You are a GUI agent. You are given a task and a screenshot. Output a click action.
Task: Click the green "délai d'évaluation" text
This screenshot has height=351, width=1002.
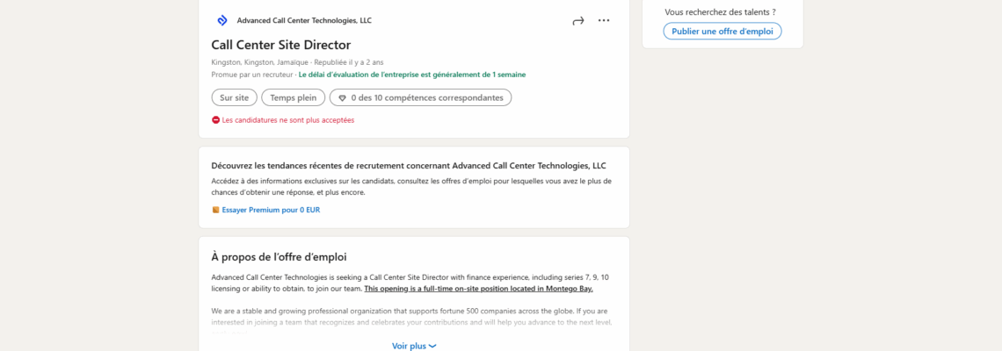coord(412,75)
